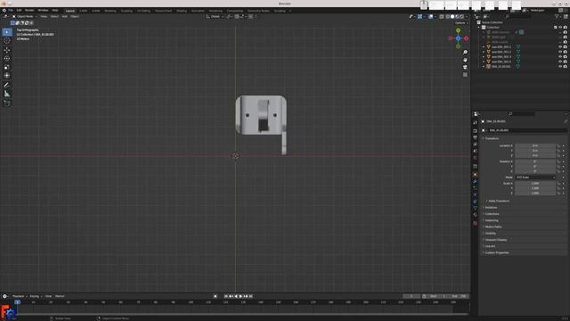Open the timeline Marker menu
570x321 pixels.
[60, 296]
